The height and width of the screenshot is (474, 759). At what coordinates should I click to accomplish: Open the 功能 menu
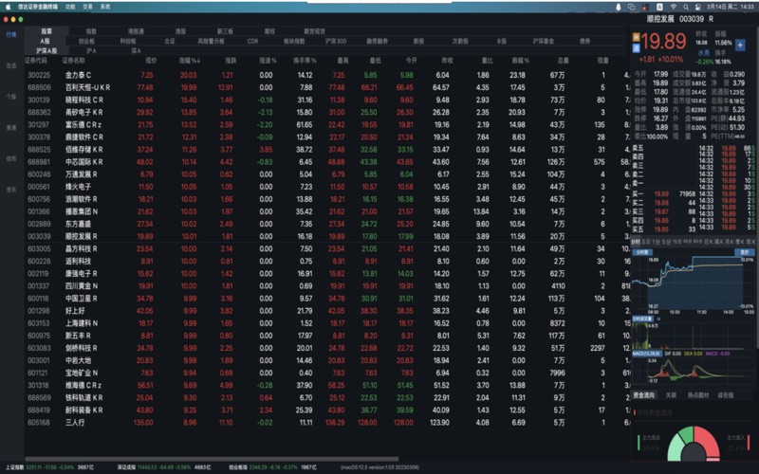[70, 5]
